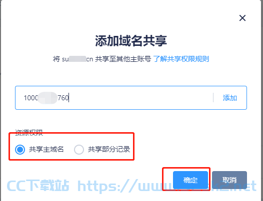The width and height of the screenshot is (263, 201).
Task: Click the CC下载站 watermark text
Action: pyautogui.click(x=38, y=186)
